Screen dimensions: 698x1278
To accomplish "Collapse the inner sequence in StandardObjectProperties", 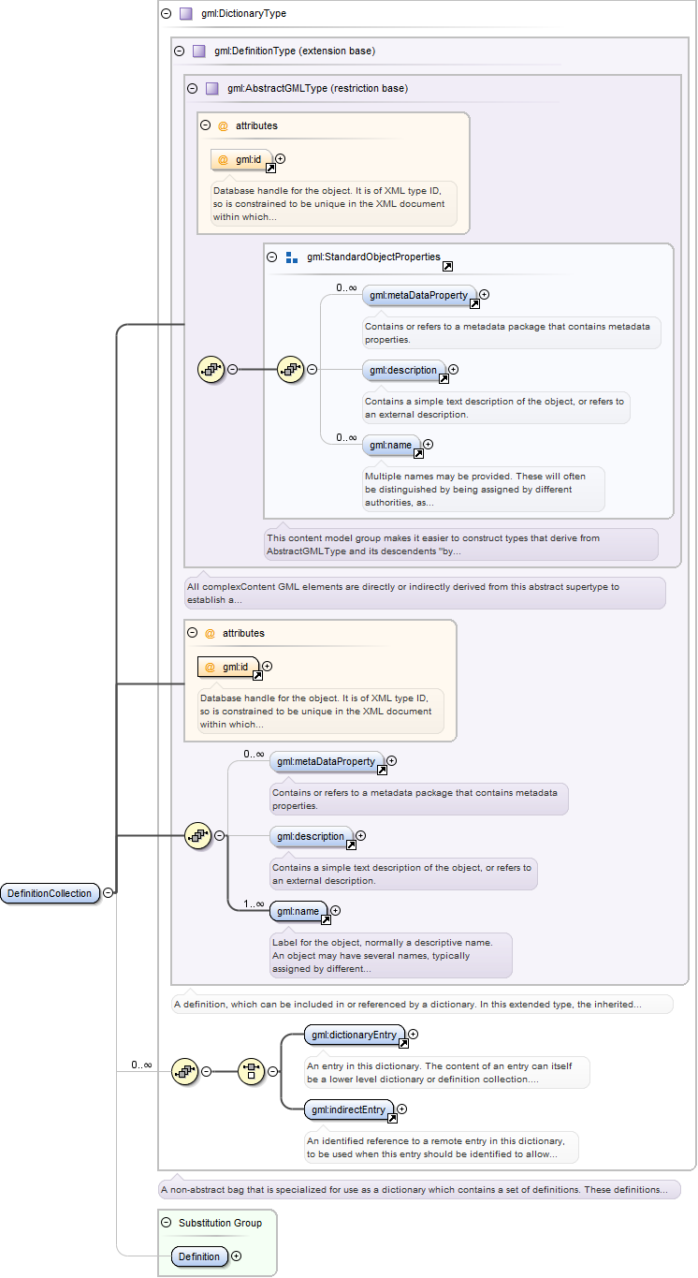I will click(x=313, y=369).
